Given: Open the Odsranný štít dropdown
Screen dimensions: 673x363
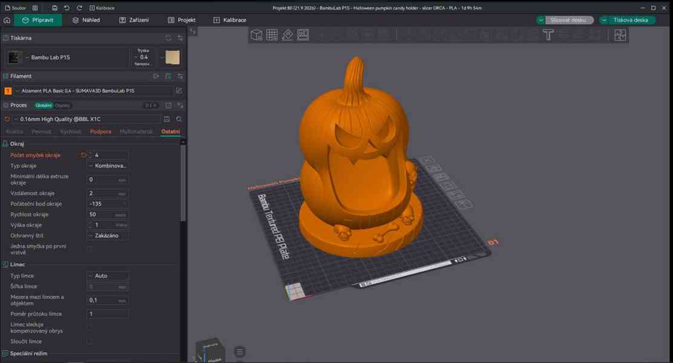Looking at the screenshot, I should 108,235.
